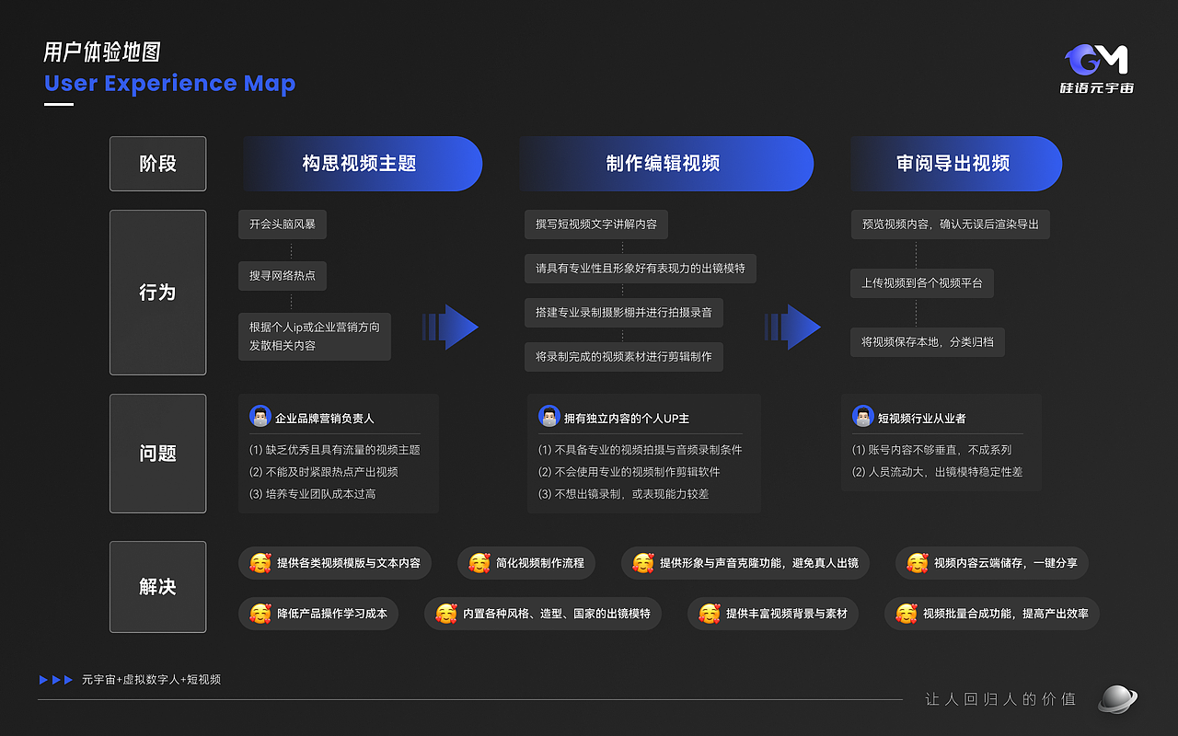Click the 搜寻网络热点 action card
This screenshot has height=736, width=1178.
tap(283, 275)
